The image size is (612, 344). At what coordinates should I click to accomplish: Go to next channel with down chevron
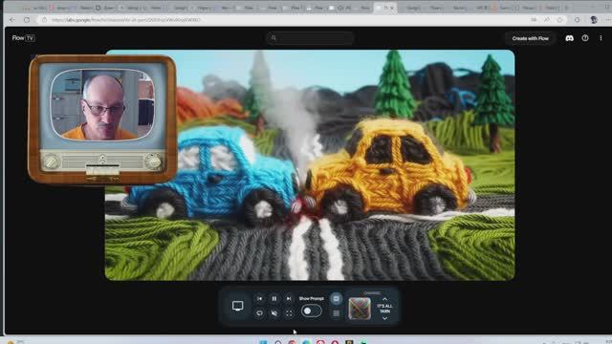click(384, 318)
